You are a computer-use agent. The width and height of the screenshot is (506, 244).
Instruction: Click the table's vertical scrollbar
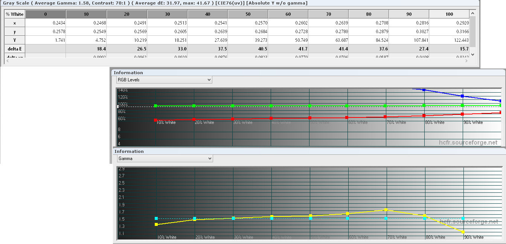(472, 30)
